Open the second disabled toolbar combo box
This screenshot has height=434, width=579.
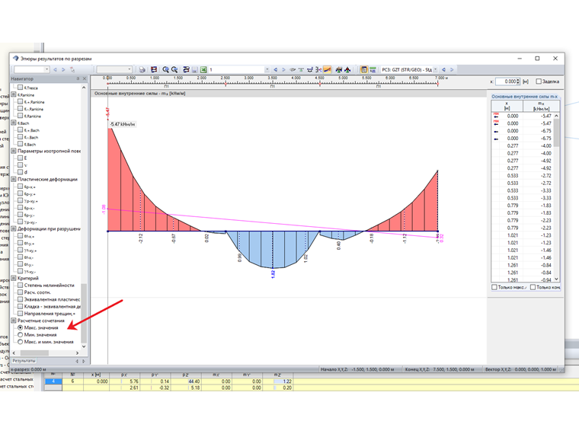click(130, 69)
